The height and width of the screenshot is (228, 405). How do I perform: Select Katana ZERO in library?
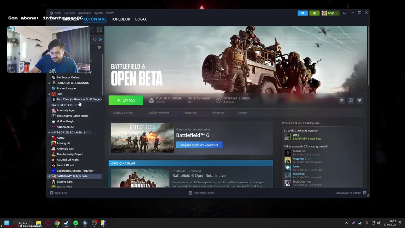75,127
